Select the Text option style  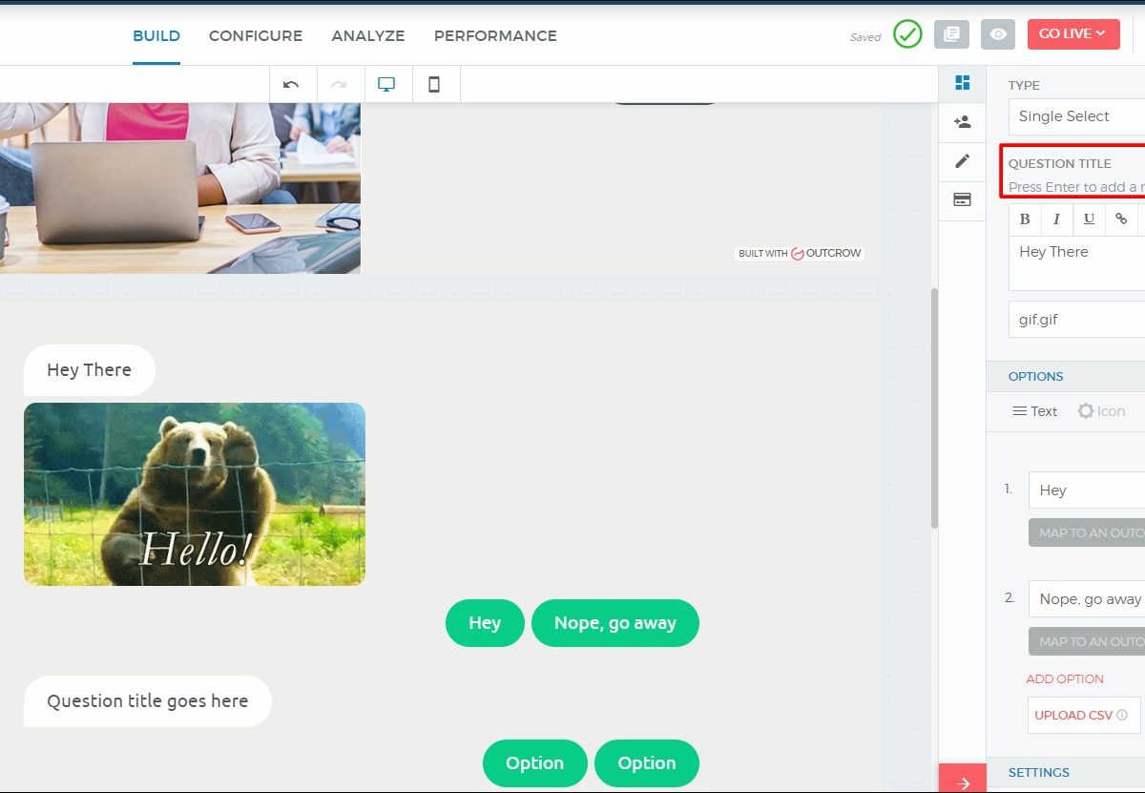tap(1035, 411)
